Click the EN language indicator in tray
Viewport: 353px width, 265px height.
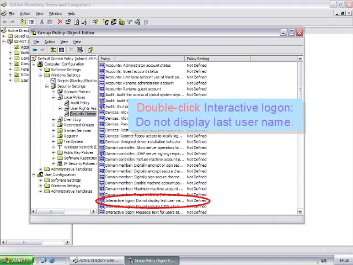pyautogui.click(x=324, y=260)
